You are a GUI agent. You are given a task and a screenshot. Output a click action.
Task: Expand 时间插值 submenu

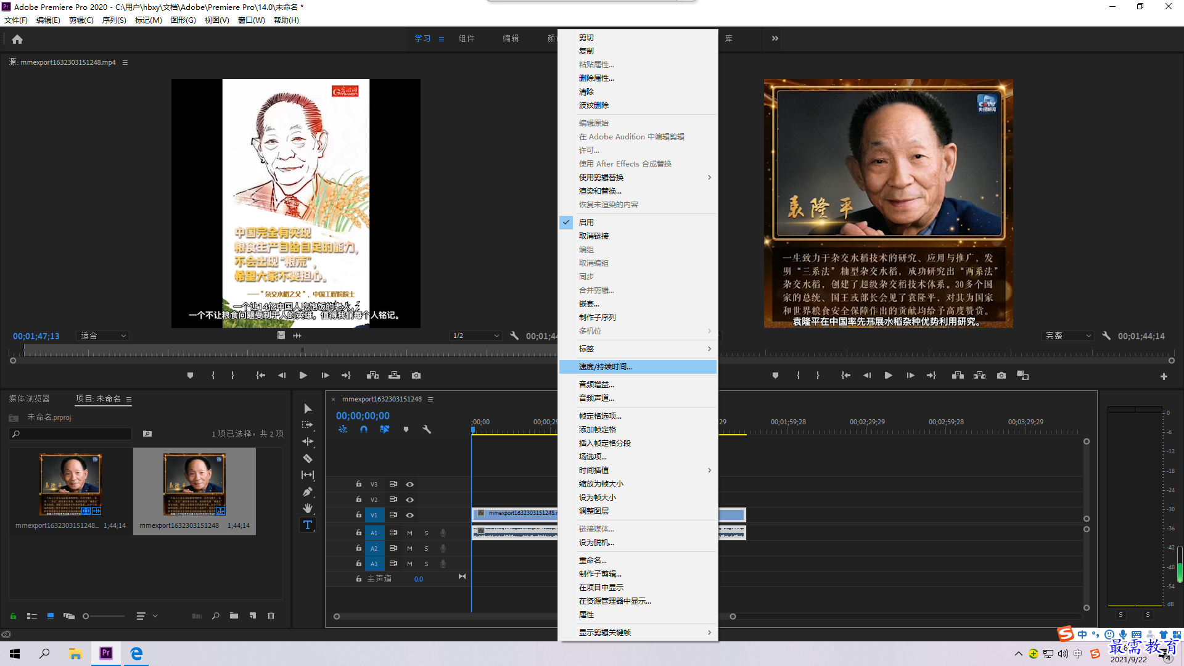638,470
